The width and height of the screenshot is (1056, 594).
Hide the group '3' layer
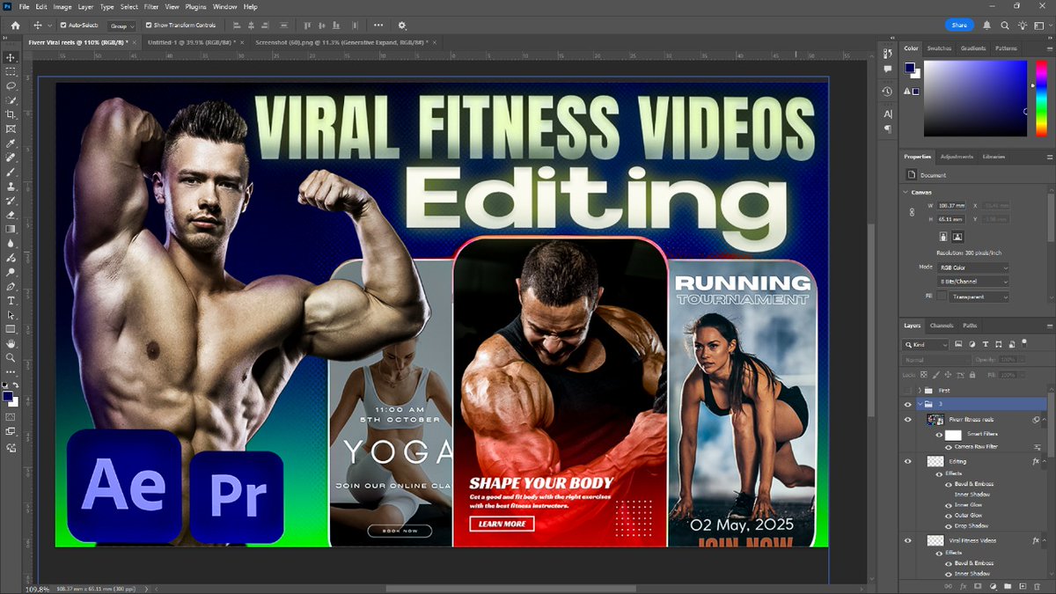[908, 404]
